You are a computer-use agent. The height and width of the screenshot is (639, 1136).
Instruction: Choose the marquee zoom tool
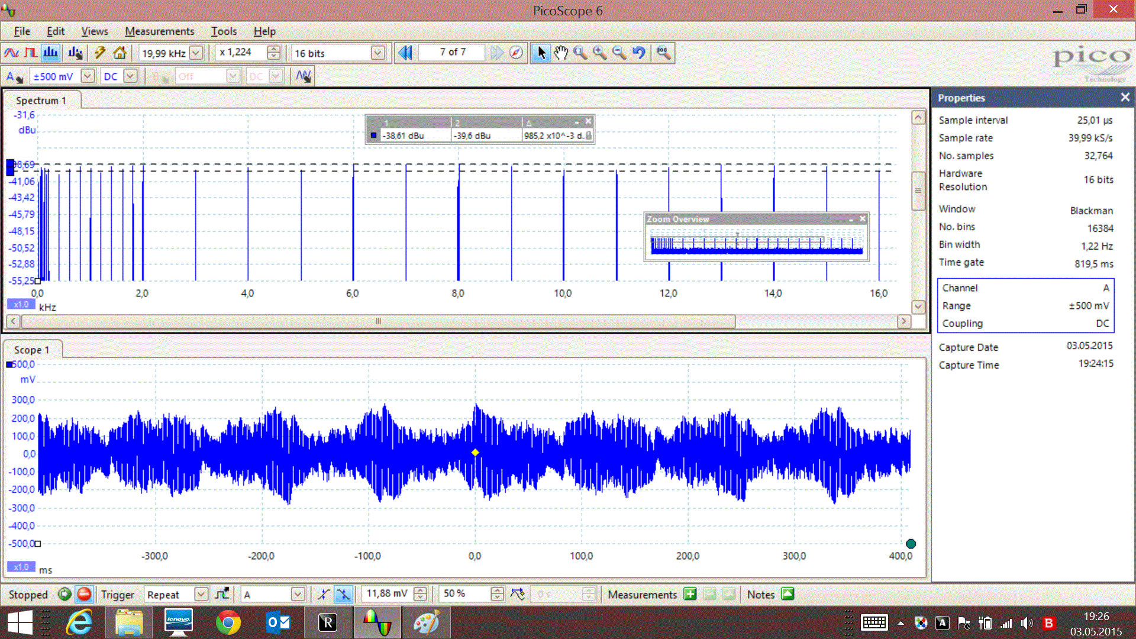(x=580, y=53)
